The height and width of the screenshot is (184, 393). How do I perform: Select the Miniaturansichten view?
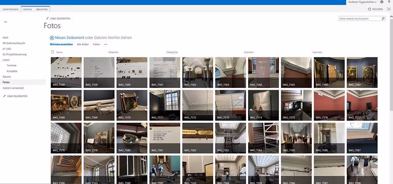point(62,44)
